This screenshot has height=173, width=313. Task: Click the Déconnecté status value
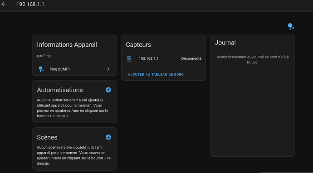pos(191,58)
